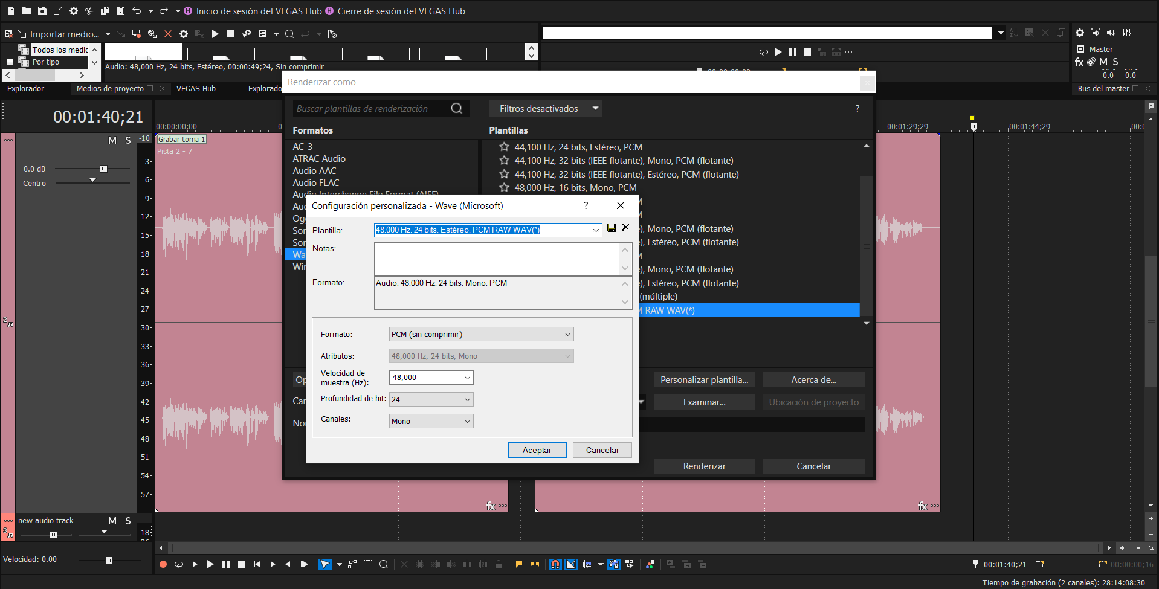
Task: Favorite the 48,000 Hz 16 bits Mono template star
Action: pyautogui.click(x=504, y=187)
